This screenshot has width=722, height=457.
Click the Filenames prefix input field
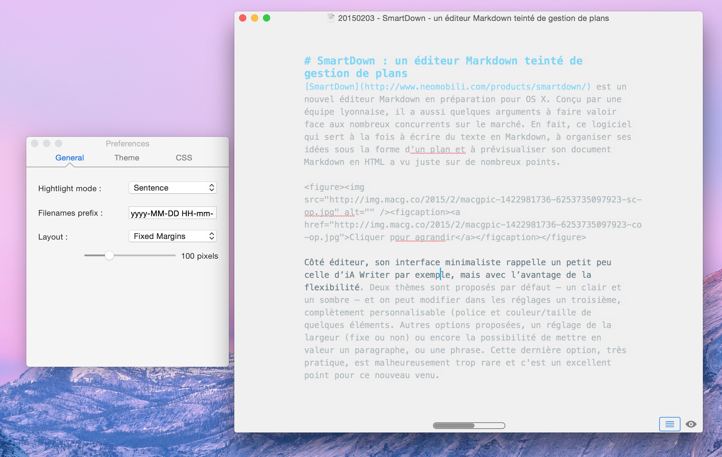click(x=173, y=213)
